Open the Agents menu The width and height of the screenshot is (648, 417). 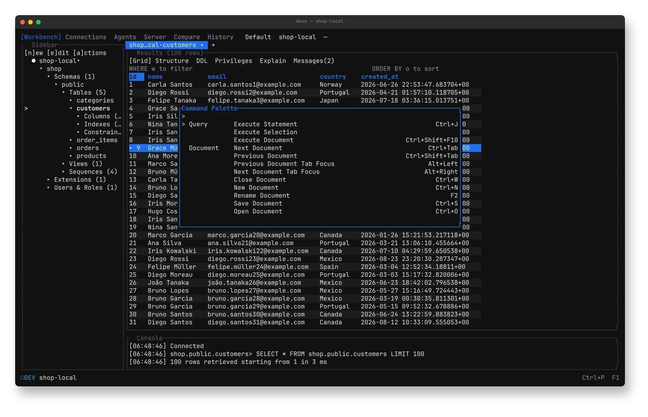(x=125, y=37)
